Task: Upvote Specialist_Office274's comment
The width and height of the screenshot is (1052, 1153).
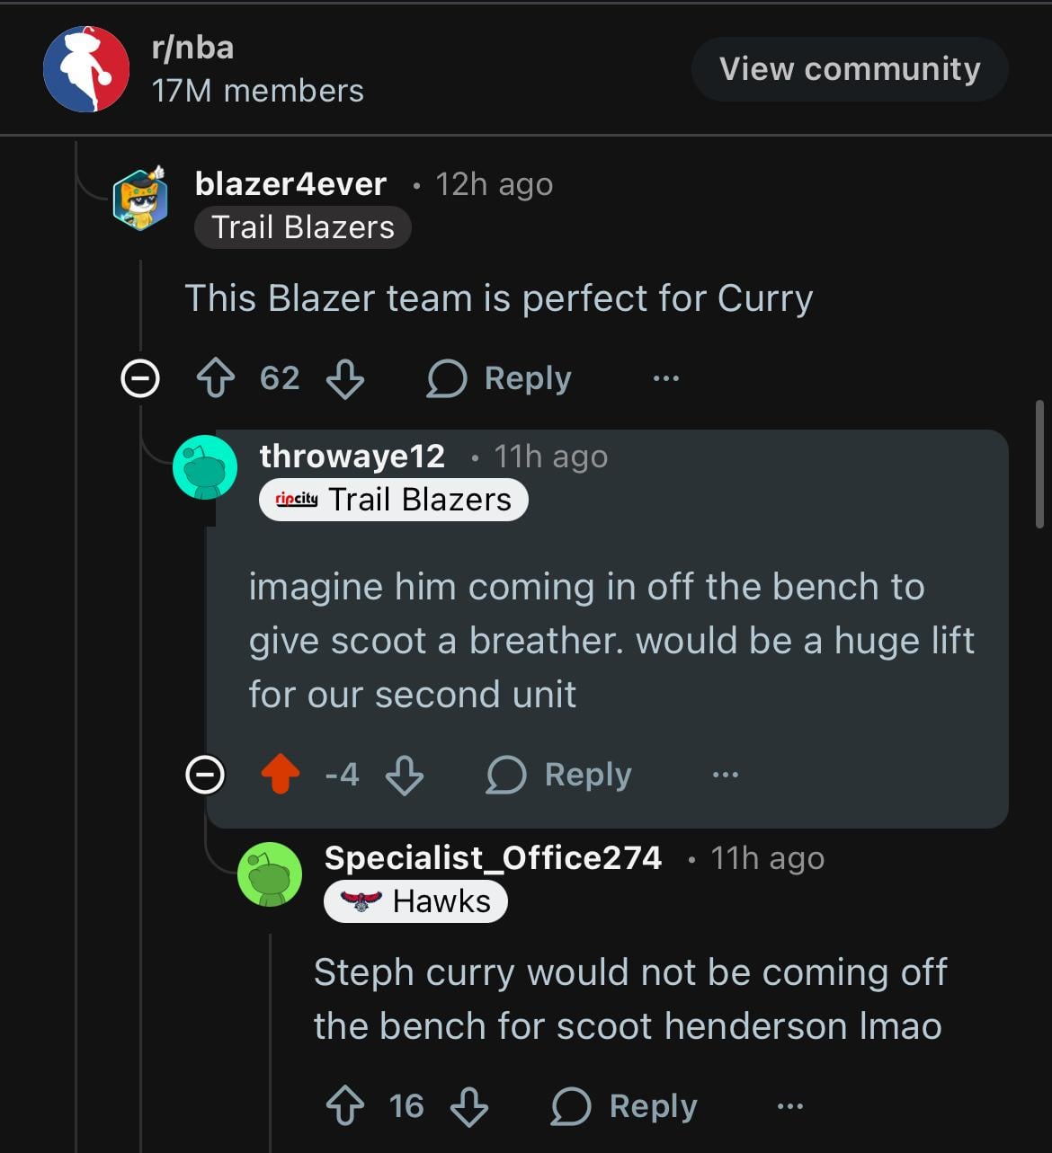Action: [345, 1106]
